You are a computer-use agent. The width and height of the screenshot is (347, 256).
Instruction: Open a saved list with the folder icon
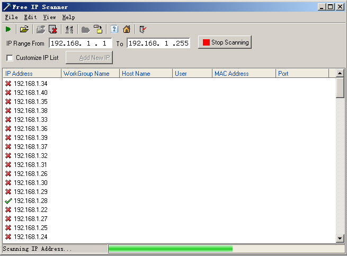click(x=24, y=29)
